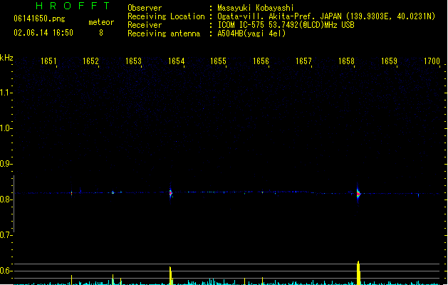Screen dimensions: 448x285
Task: Click the Receiving Location label
Action: tap(166, 16)
